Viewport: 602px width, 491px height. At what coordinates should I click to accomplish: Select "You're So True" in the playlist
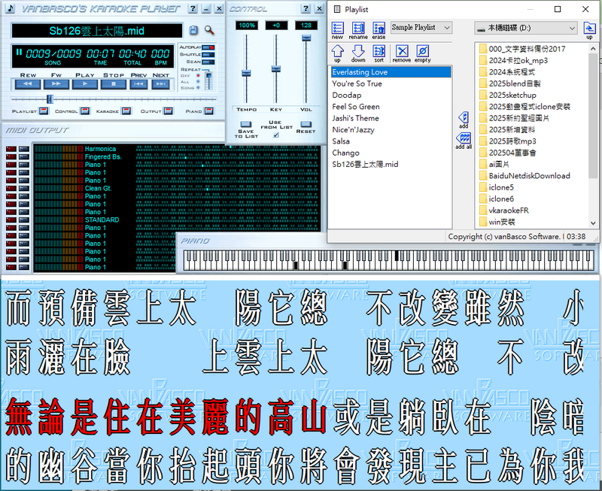(x=391, y=83)
